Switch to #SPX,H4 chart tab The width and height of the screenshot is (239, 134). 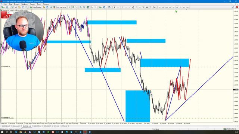[x=64, y=126]
